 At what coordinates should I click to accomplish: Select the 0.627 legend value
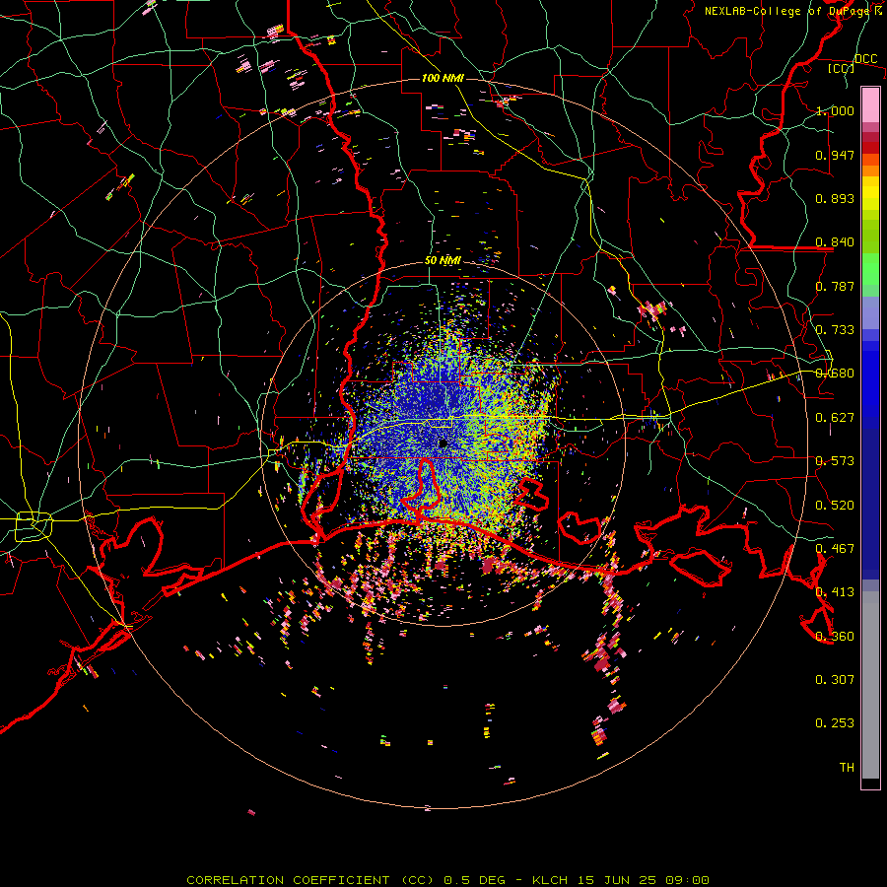[x=835, y=418]
